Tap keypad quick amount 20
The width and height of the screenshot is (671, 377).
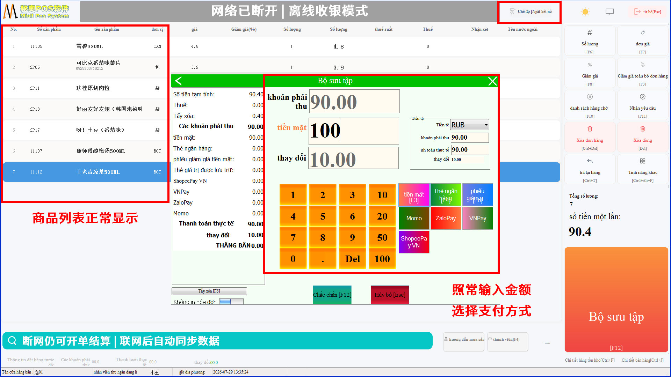click(x=382, y=216)
